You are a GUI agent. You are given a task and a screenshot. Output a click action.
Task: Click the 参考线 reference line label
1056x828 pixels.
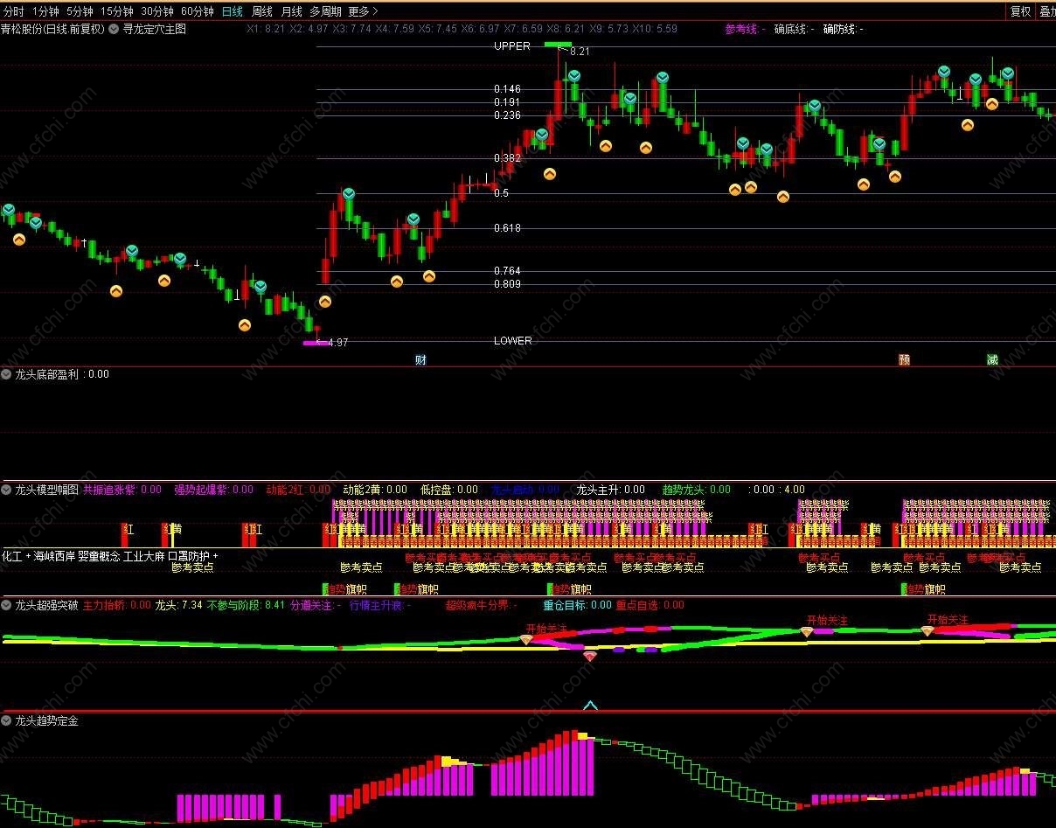pyautogui.click(x=745, y=29)
